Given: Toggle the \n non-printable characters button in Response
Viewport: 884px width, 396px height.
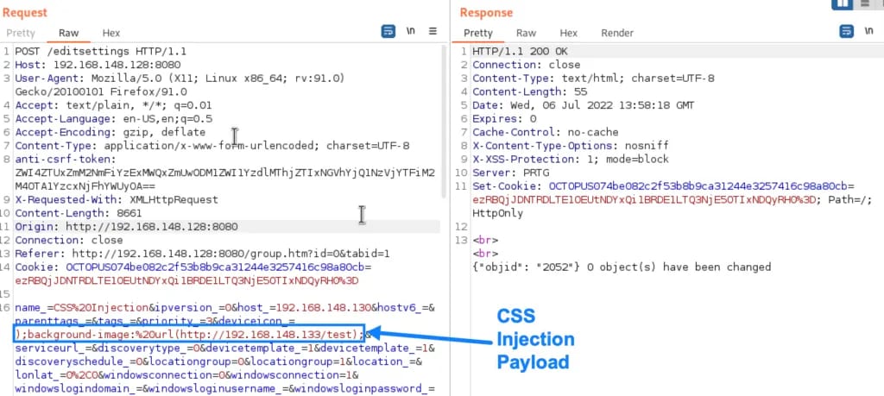Looking at the screenshot, I should 868,32.
